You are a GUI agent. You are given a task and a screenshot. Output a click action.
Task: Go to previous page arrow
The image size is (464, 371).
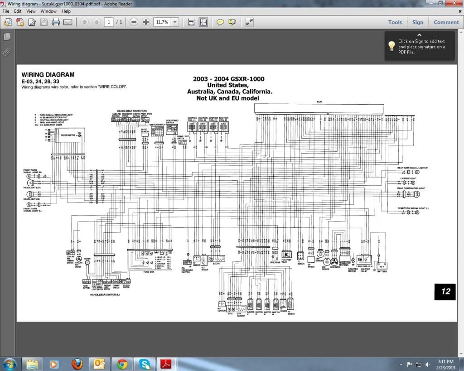[84, 22]
